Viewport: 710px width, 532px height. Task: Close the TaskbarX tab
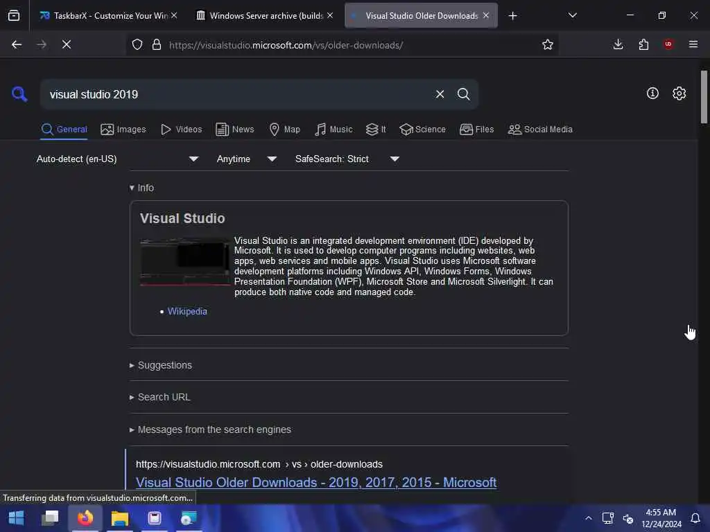[174, 15]
